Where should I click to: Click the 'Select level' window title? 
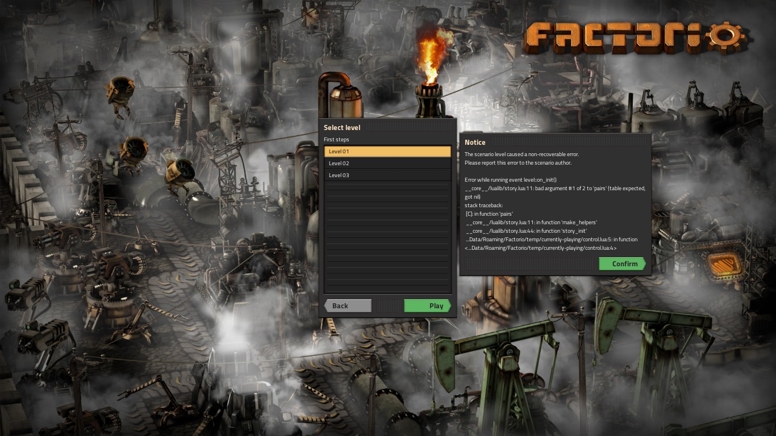click(342, 128)
